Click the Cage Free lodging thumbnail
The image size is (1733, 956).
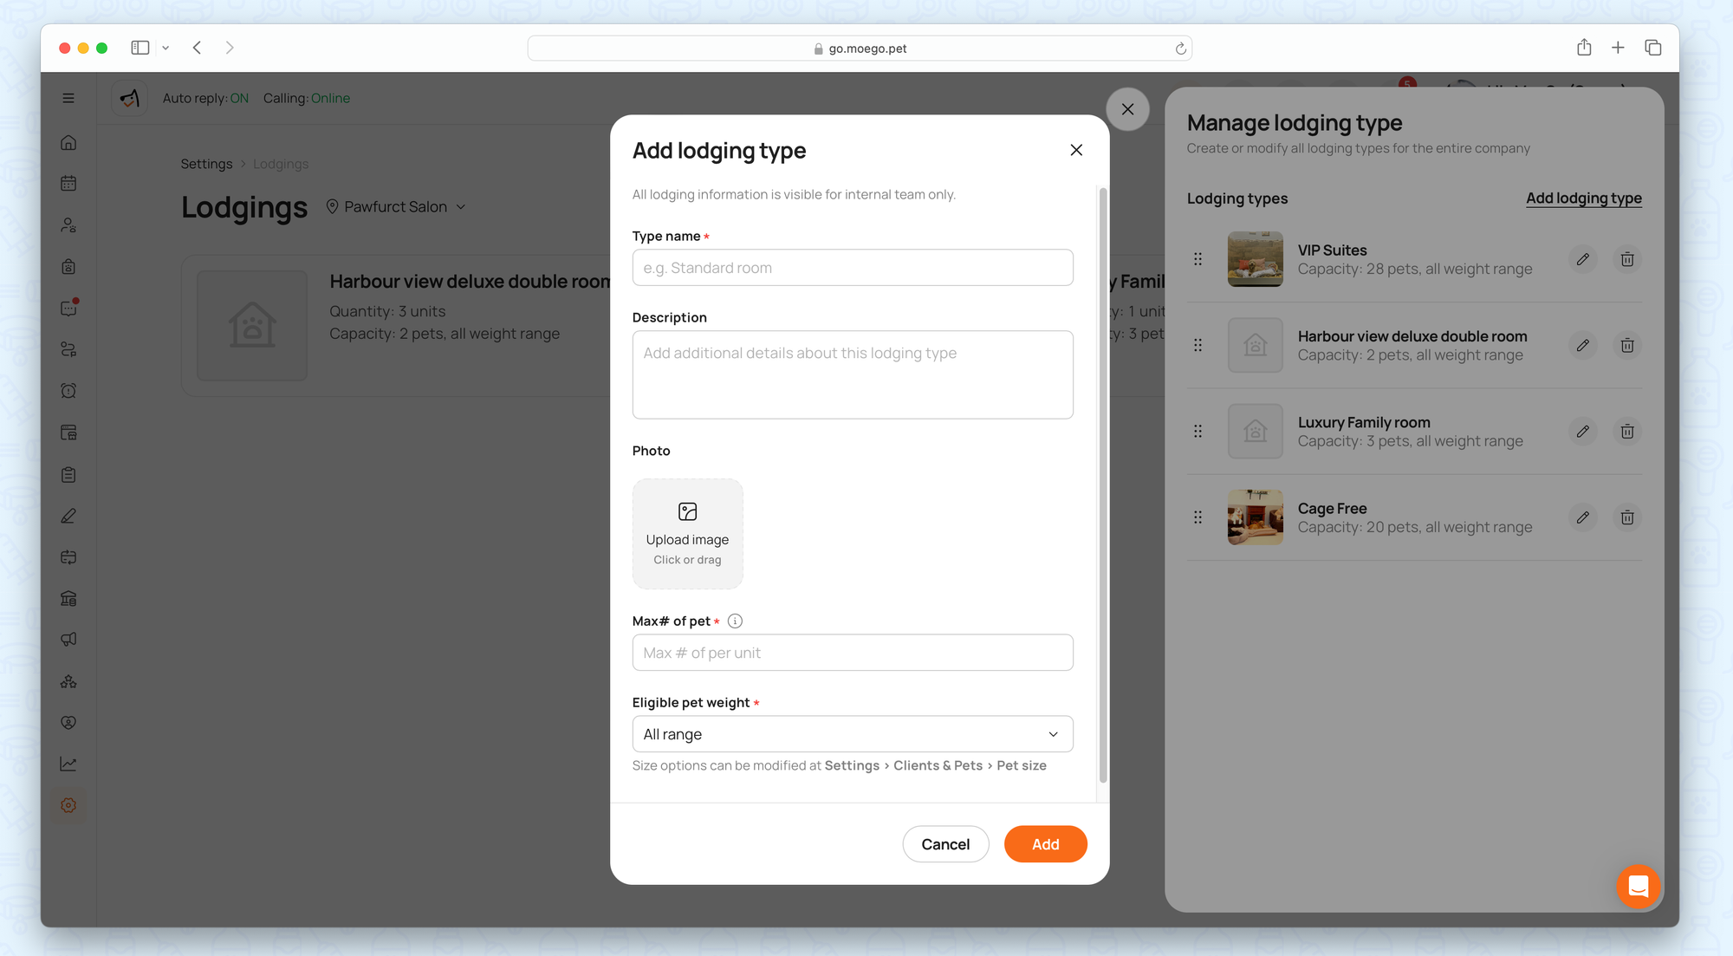[x=1255, y=517]
